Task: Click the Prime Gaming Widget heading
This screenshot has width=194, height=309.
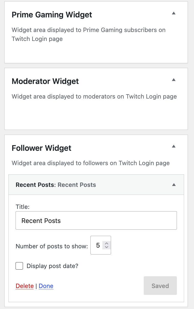Action: coord(52,15)
